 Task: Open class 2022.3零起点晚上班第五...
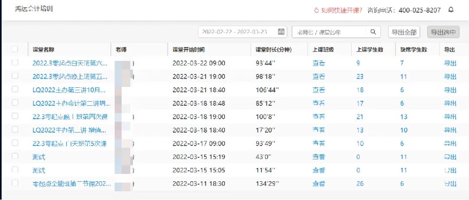point(69,77)
